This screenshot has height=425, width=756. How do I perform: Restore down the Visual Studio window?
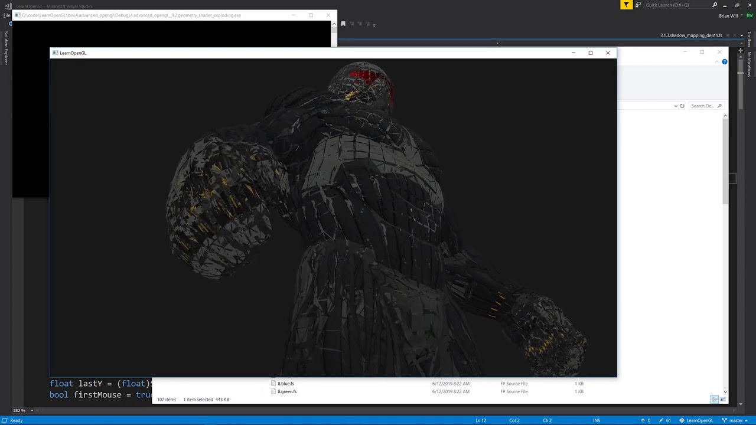coord(737,5)
